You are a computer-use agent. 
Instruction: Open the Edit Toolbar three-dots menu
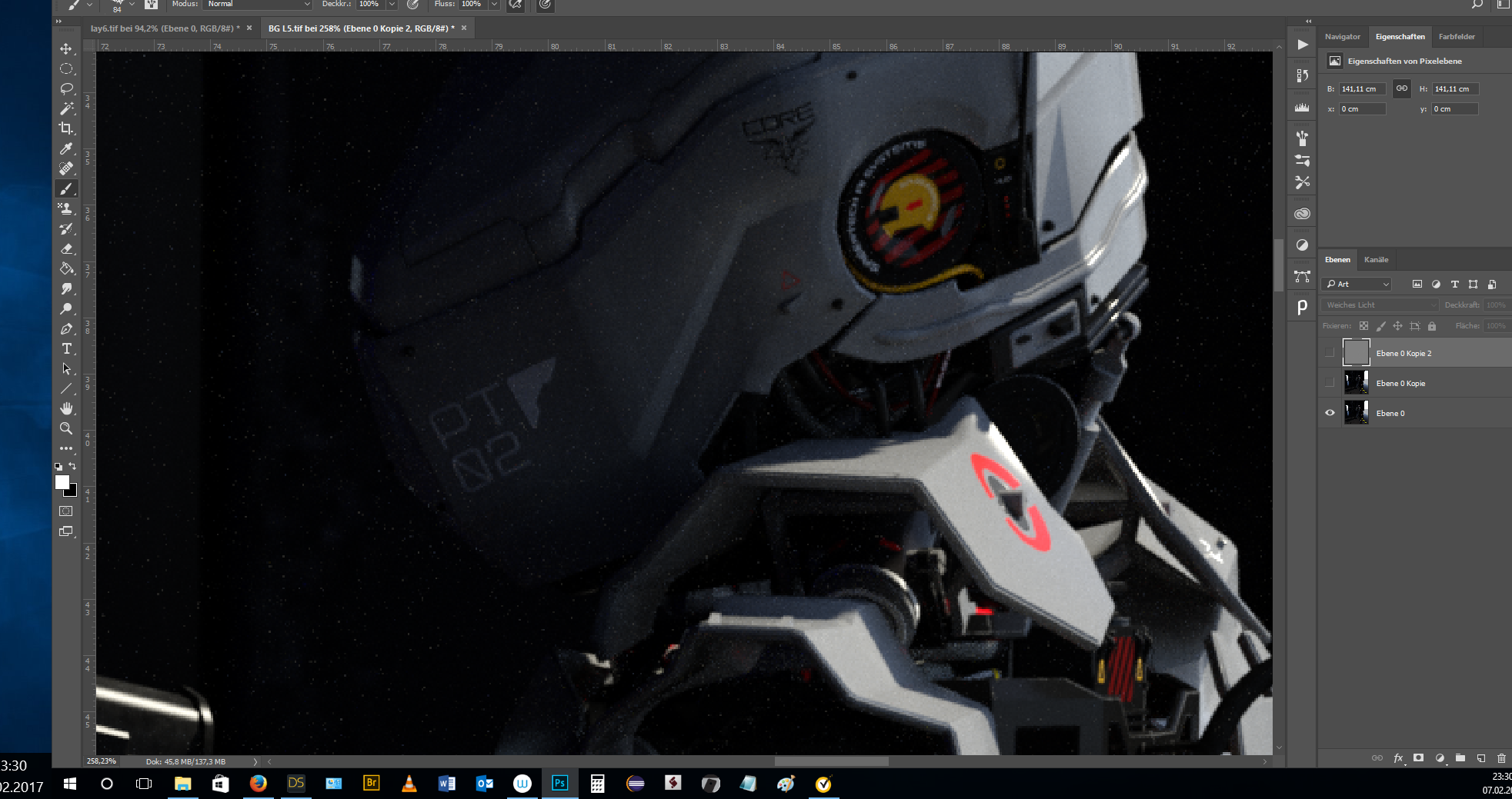point(66,448)
